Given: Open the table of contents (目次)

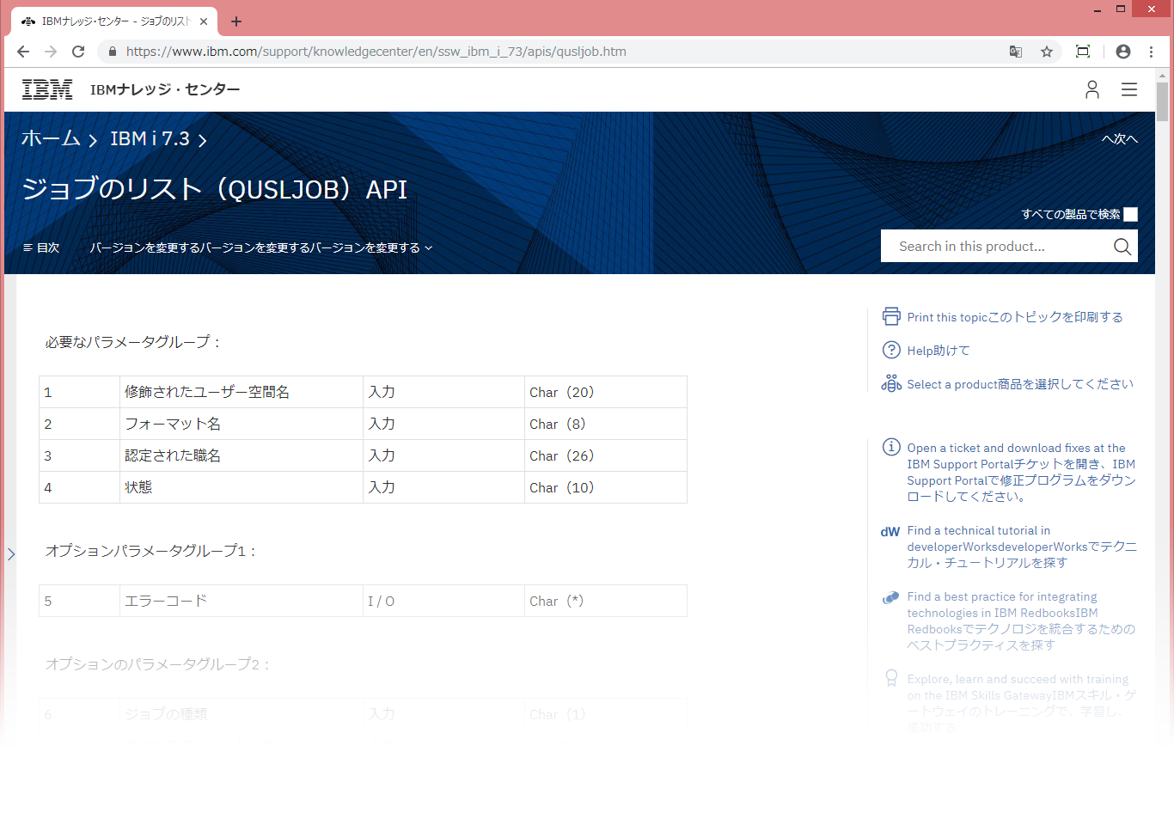Looking at the screenshot, I should [40, 247].
